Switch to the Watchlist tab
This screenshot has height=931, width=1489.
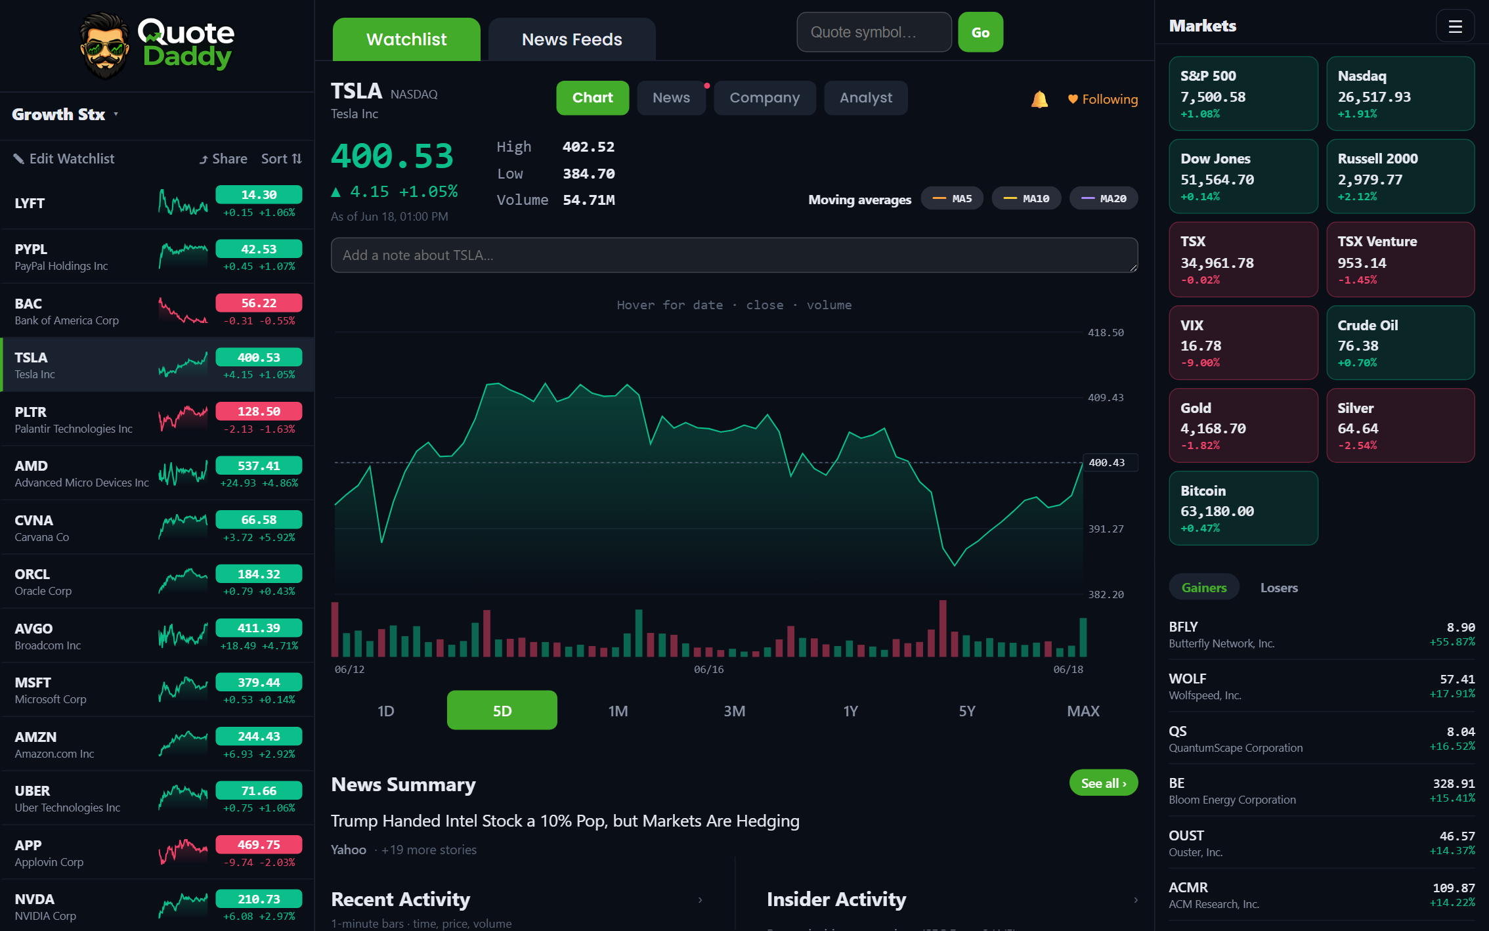coord(406,39)
